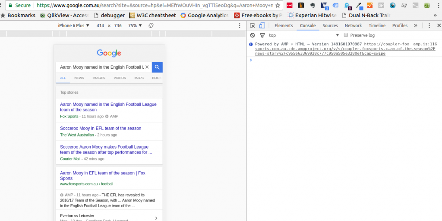
Task: Click the Google search magnifier button
Action: click(157, 67)
